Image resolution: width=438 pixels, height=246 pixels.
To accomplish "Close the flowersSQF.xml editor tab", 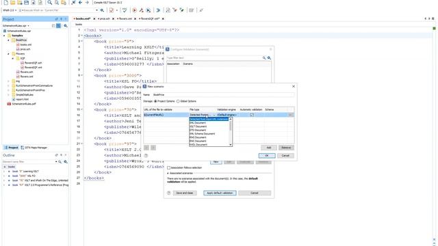I will pyautogui.click(x=163, y=18).
